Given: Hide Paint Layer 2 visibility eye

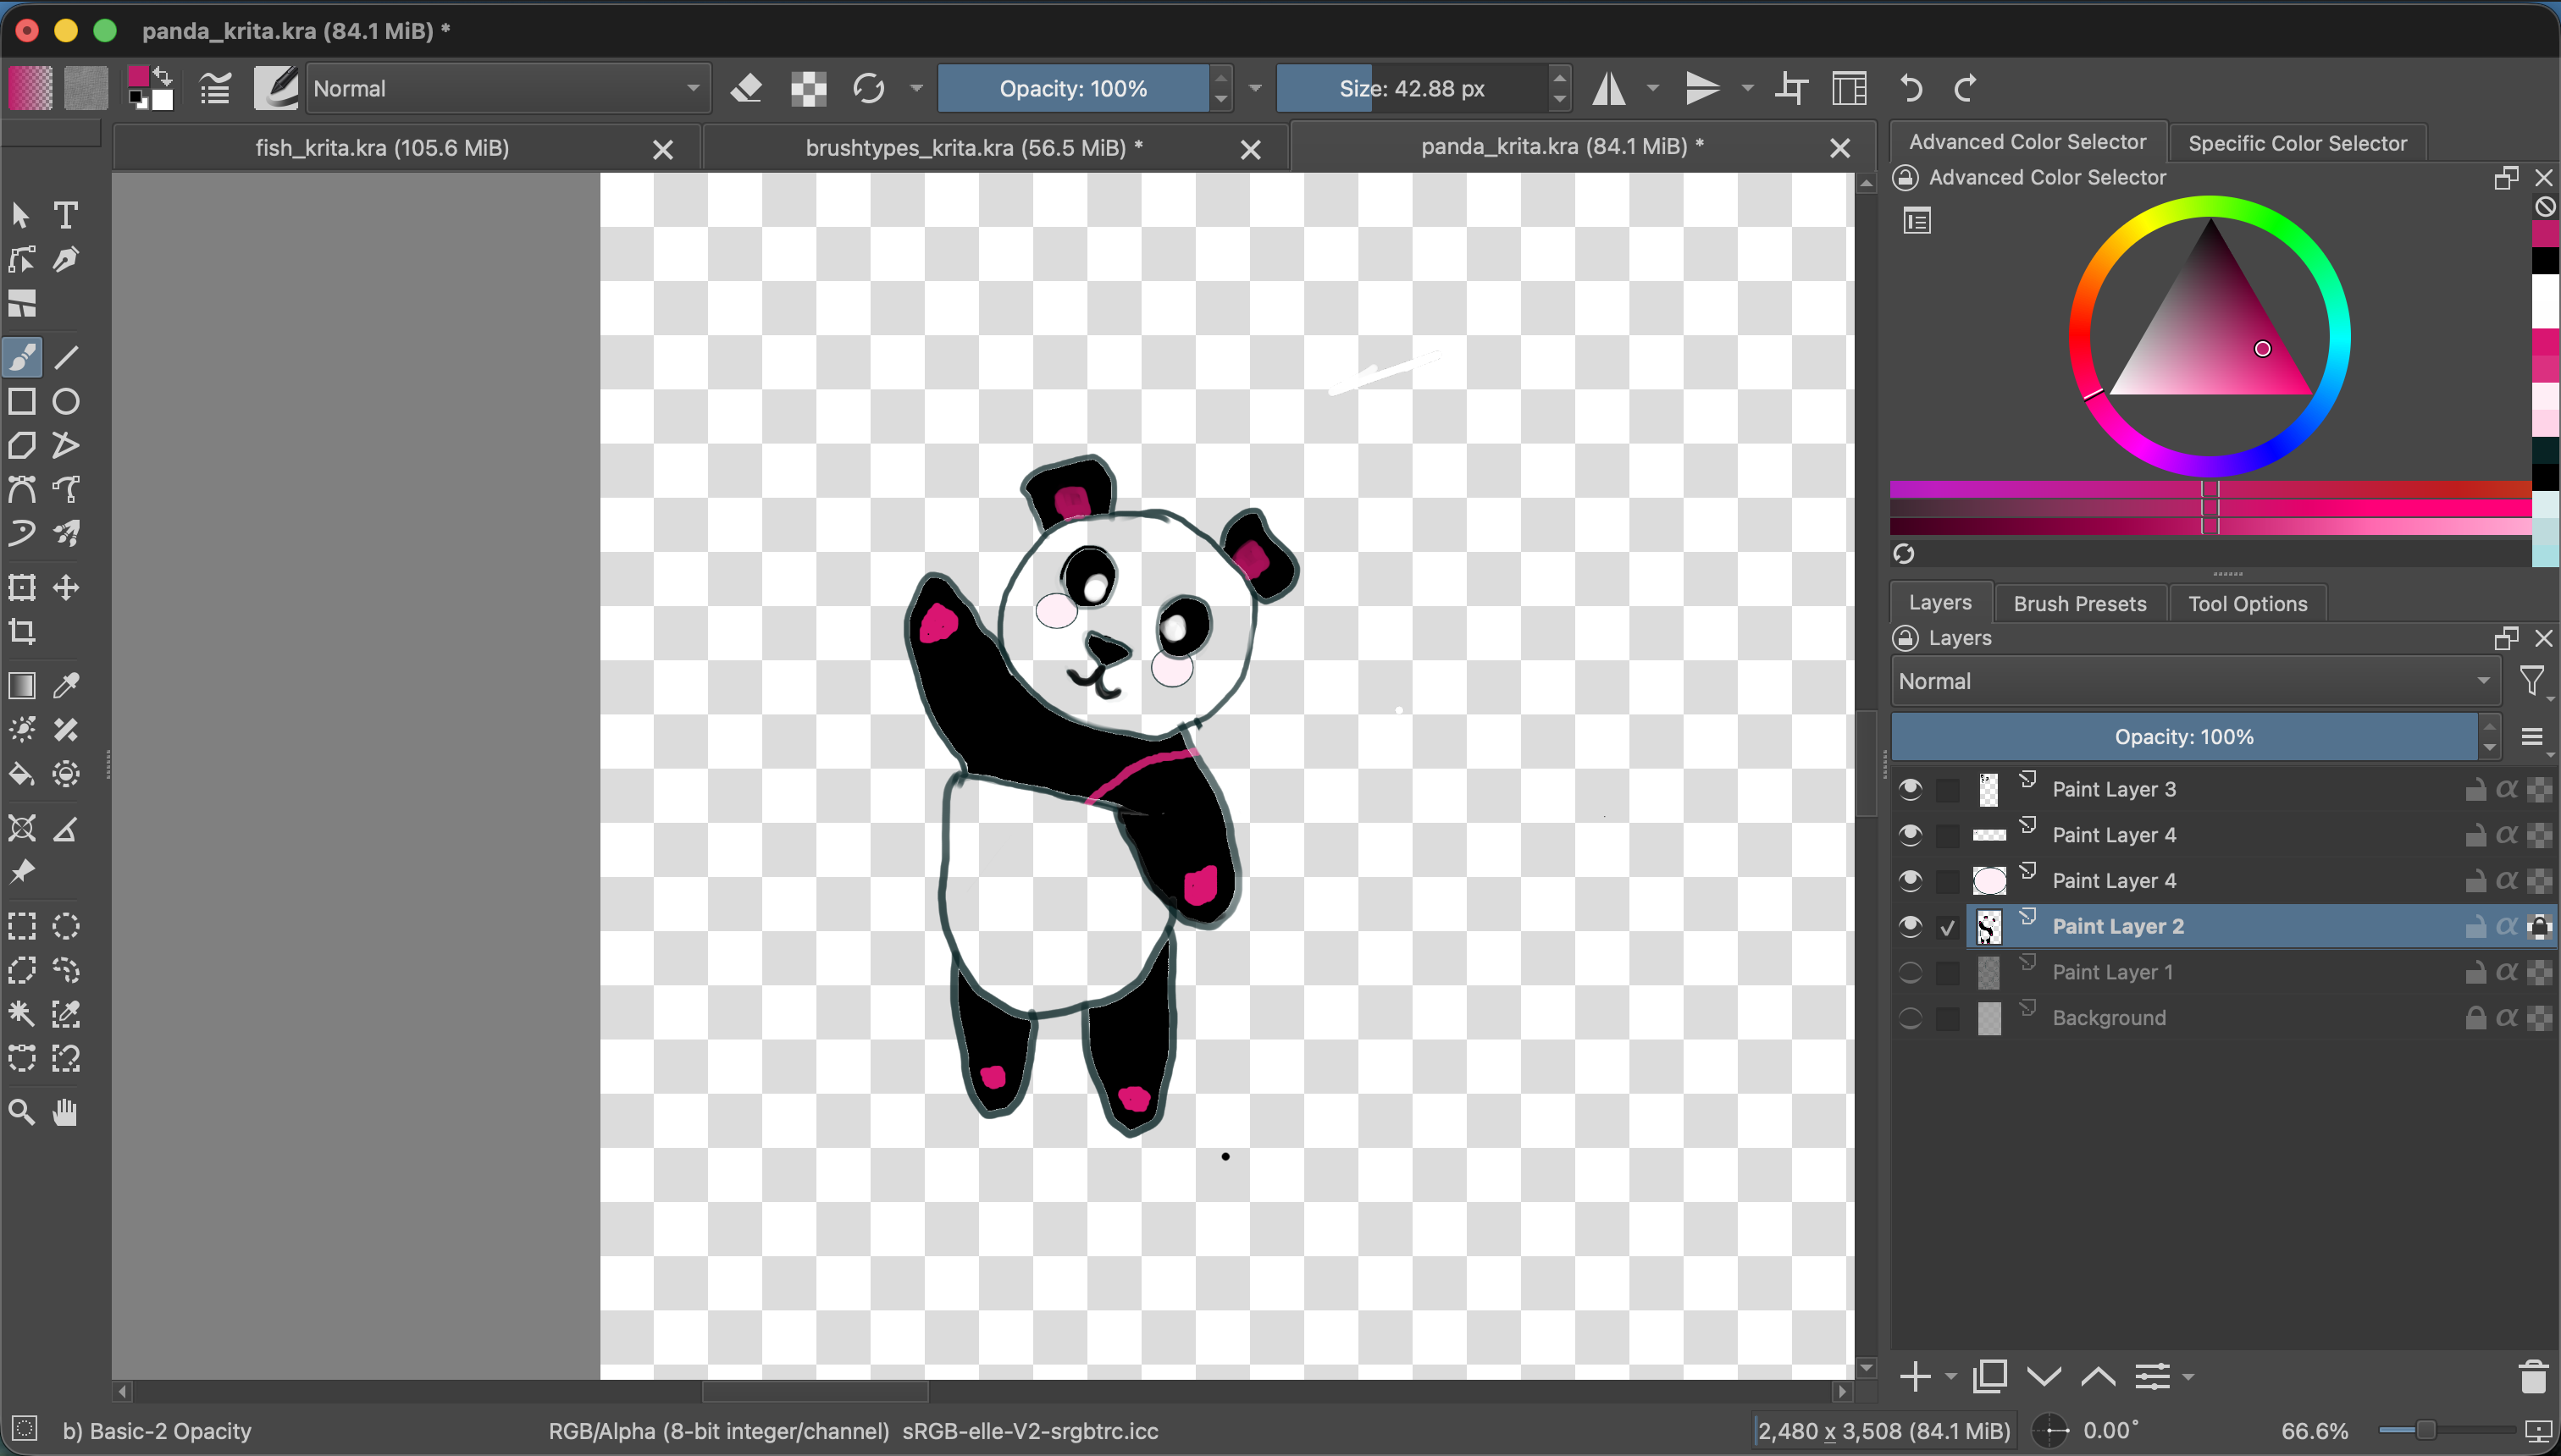Looking at the screenshot, I should (1910, 926).
